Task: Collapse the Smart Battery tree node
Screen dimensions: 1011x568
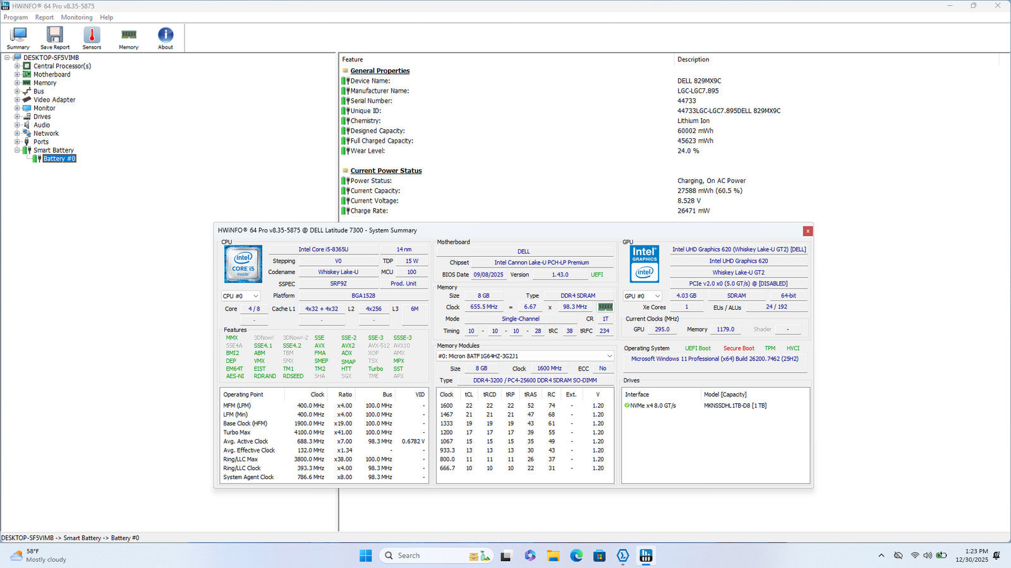Action: pyautogui.click(x=17, y=150)
